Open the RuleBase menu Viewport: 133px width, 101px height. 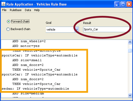(16, 10)
